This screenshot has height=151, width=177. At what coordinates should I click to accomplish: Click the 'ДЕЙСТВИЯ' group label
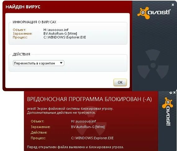click(21, 54)
